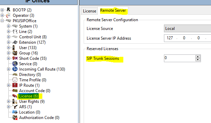Expand the Group (16) node
The width and height of the screenshot is (211, 123).
point(8,53)
